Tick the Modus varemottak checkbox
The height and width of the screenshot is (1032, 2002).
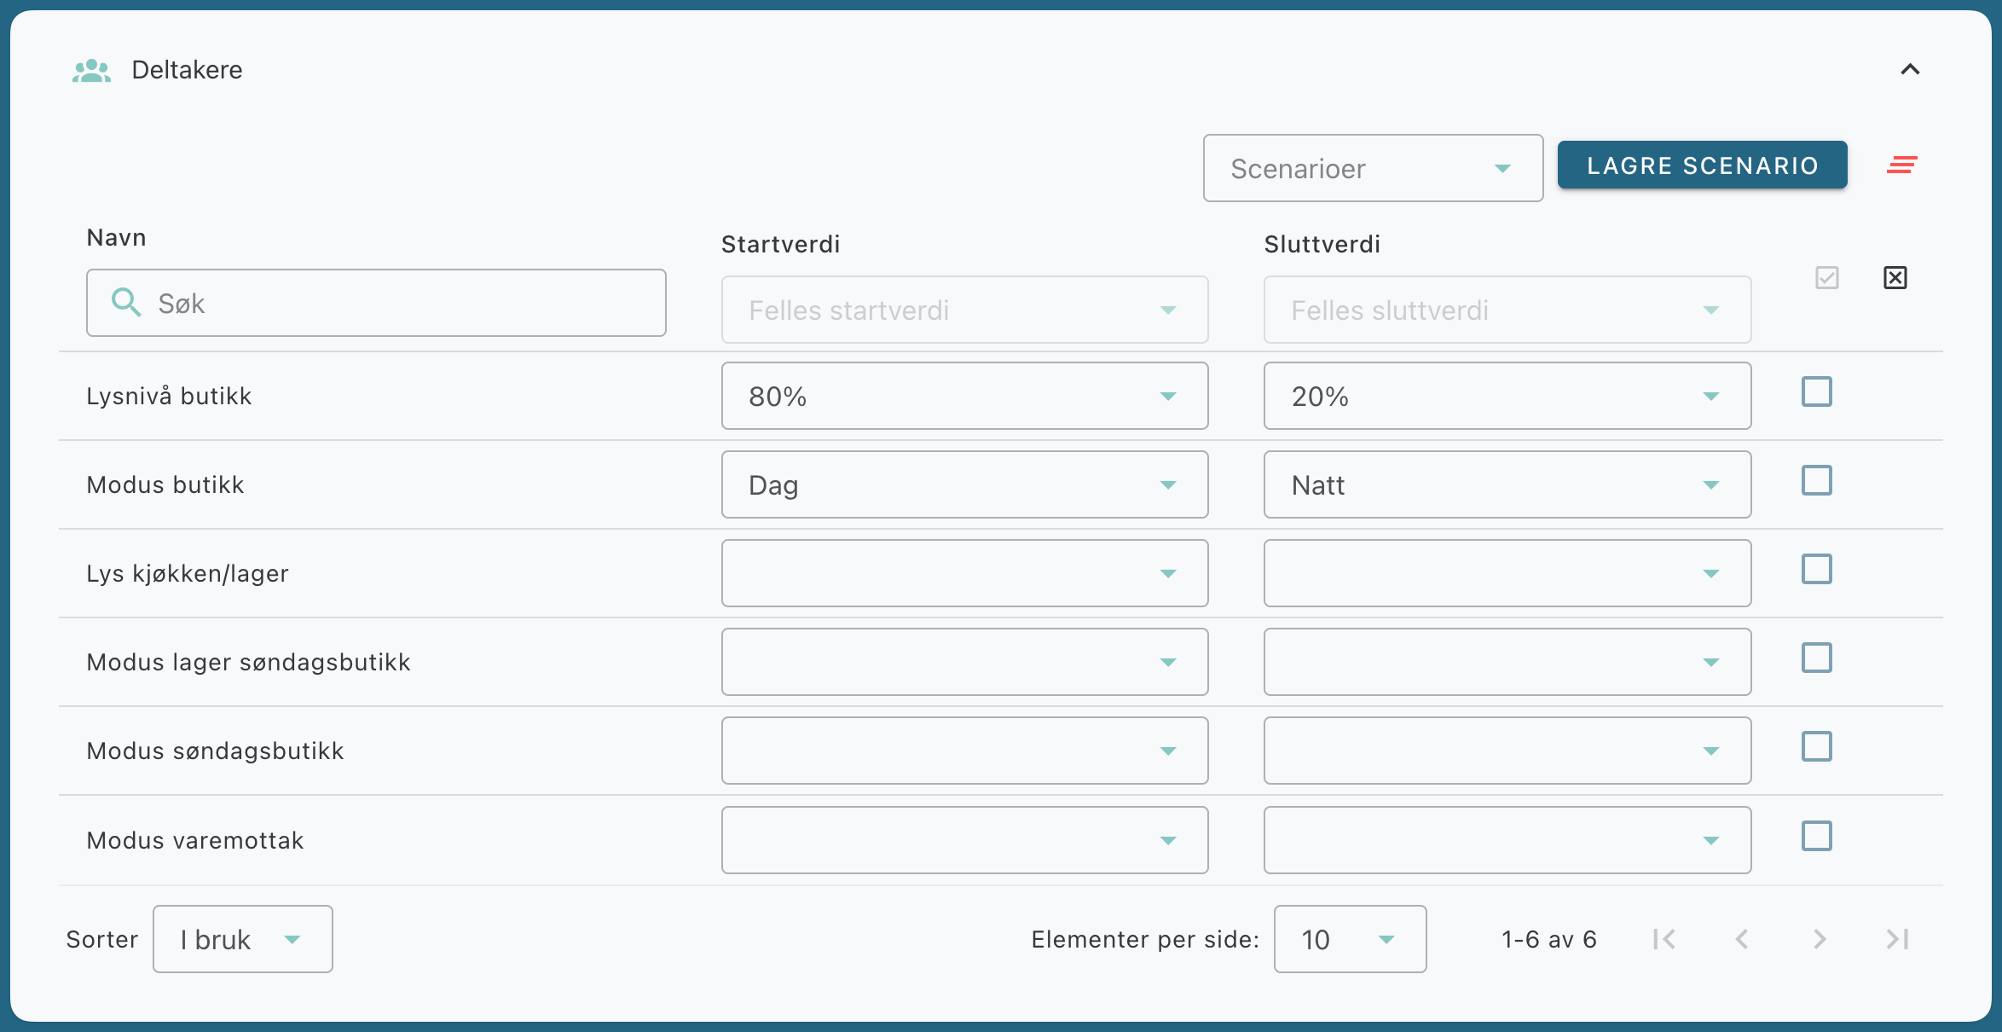pos(1817,837)
